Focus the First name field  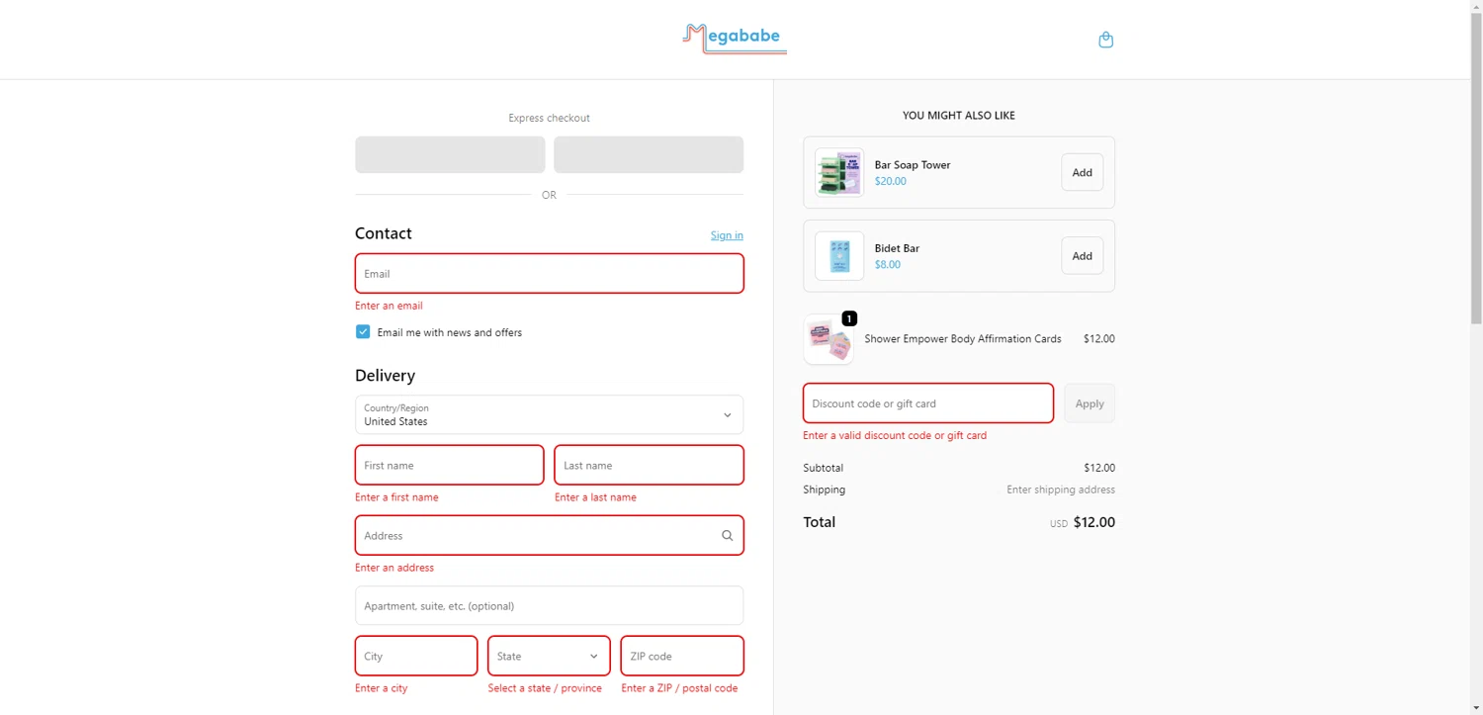click(x=449, y=465)
